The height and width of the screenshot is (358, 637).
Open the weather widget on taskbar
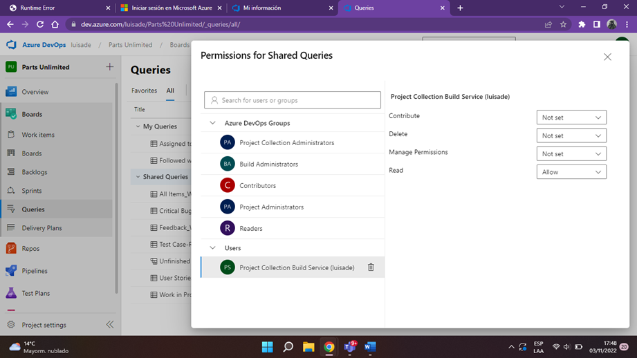tap(39, 347)
